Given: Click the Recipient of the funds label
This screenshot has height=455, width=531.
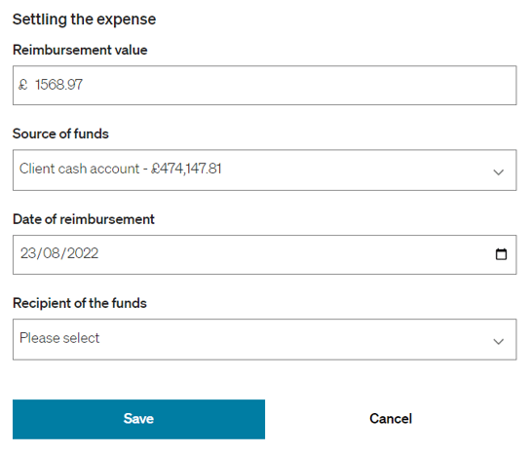Looking at the screenshot, I should tap(80, 303).
